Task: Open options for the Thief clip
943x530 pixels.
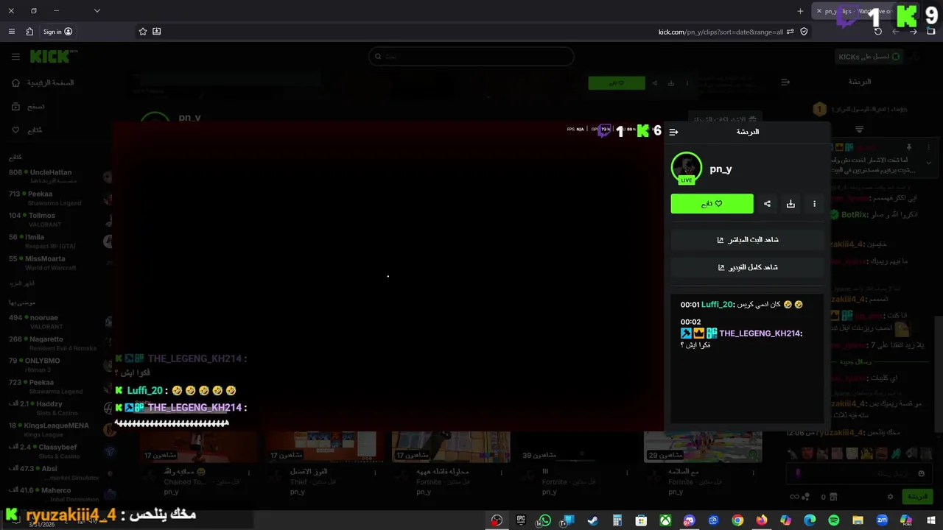Action: coord(374,473)
